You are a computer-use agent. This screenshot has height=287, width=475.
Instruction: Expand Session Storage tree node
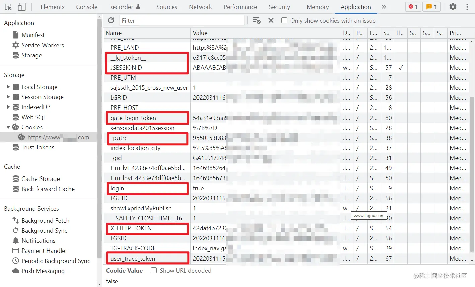click(x=8, y=97)
